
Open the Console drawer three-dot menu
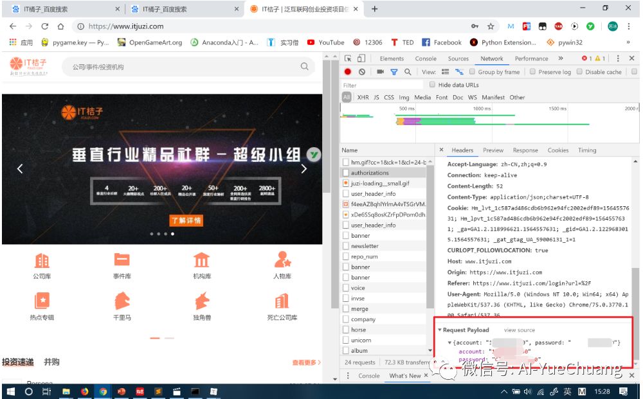click(348, 376)
